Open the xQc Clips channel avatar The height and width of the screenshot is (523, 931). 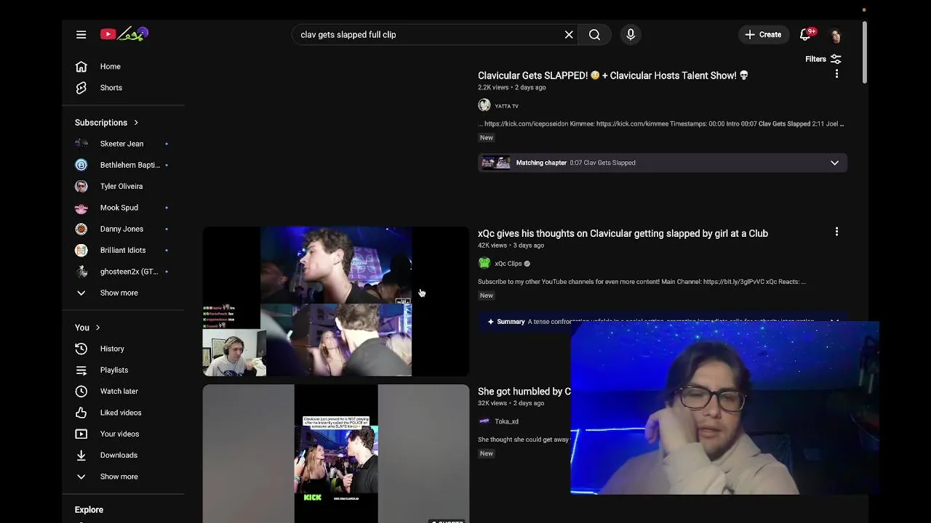click(x=484, y=263)
